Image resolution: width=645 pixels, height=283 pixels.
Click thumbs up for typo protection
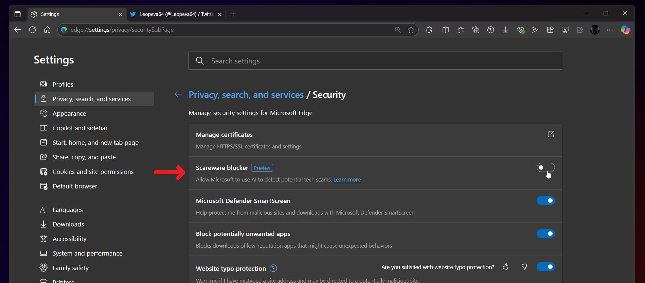(506, 267)
